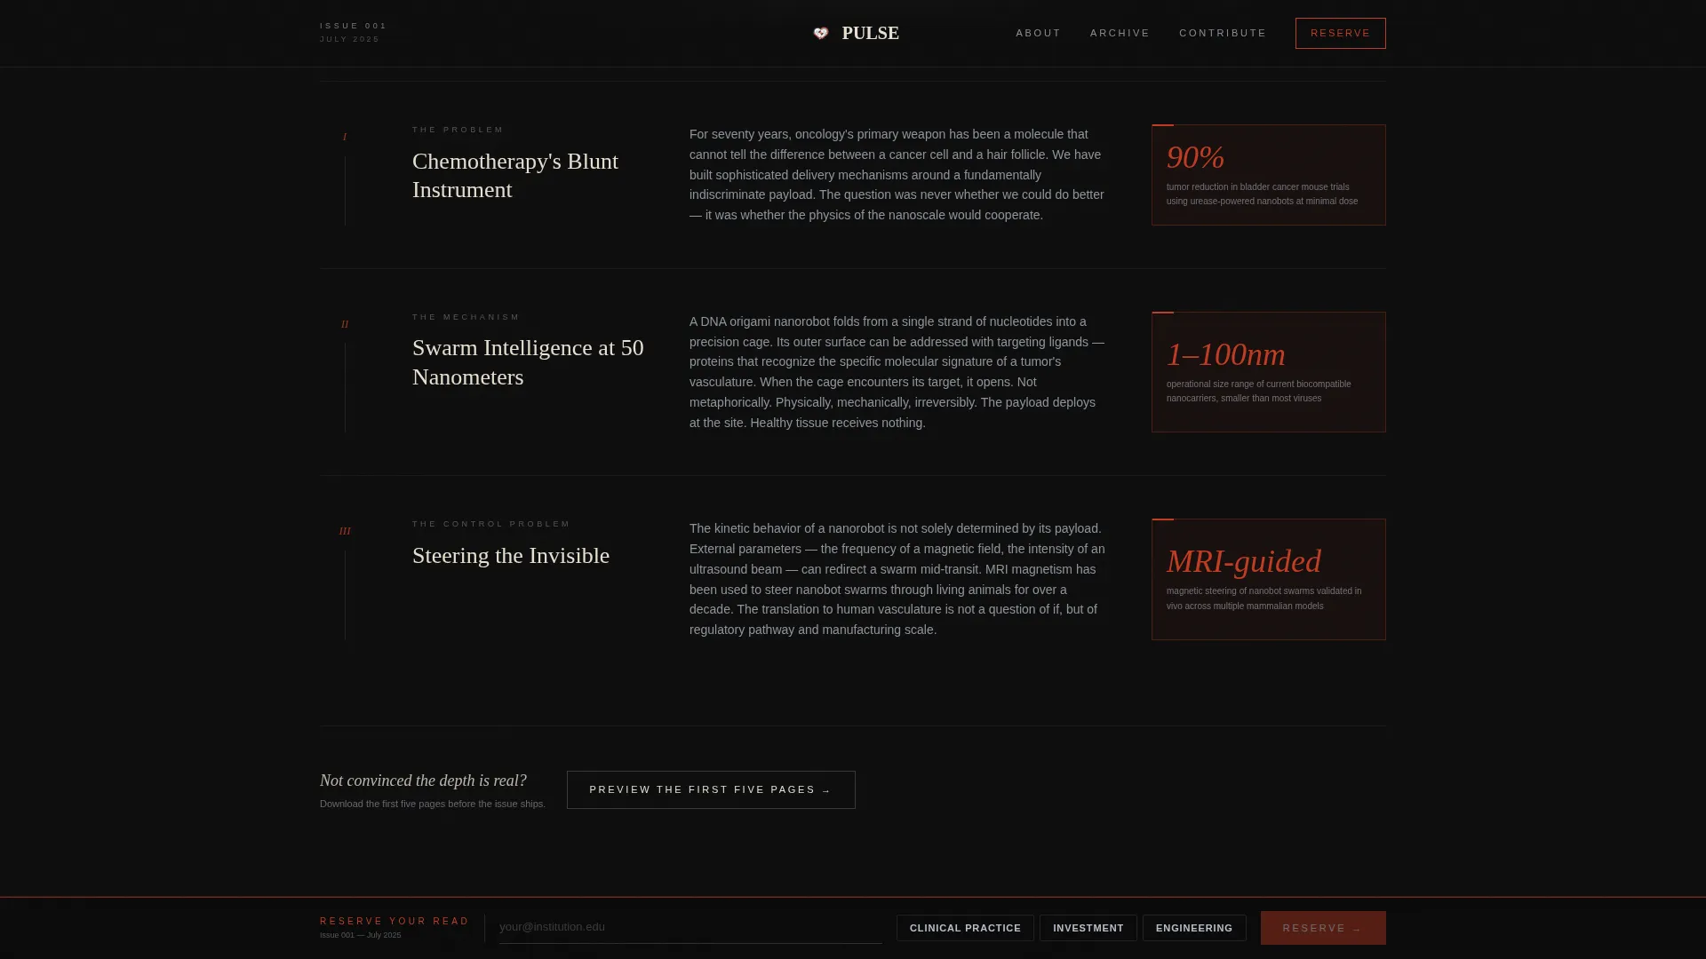Click footer text Issue 001 — July 2025

tap(360, 935)
